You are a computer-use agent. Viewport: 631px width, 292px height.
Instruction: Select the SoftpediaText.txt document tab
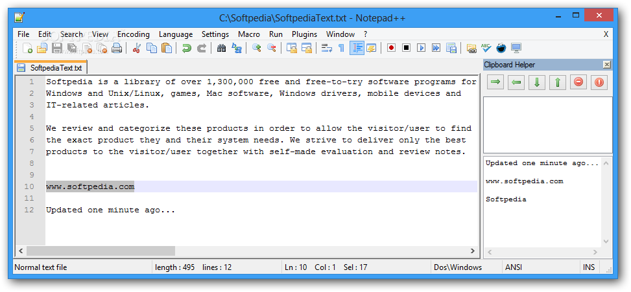(x=51, y=68)
